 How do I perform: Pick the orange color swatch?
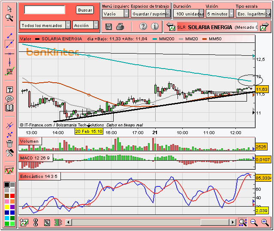pyautogui.click(x=12, y=201)
